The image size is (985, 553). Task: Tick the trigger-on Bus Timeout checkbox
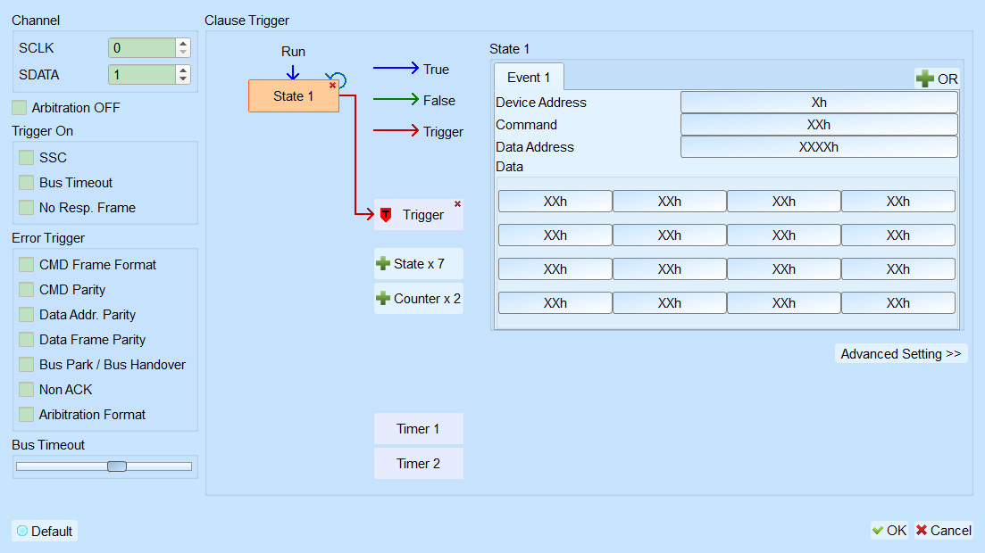click(27, 183)
